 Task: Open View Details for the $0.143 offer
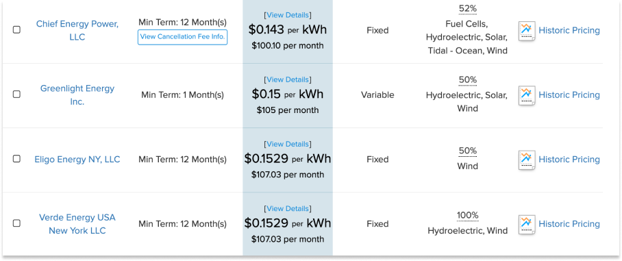pyautogui.click(x=288, y=15)
